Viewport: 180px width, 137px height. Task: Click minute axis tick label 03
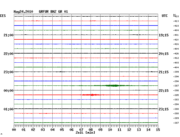point(43,130)
